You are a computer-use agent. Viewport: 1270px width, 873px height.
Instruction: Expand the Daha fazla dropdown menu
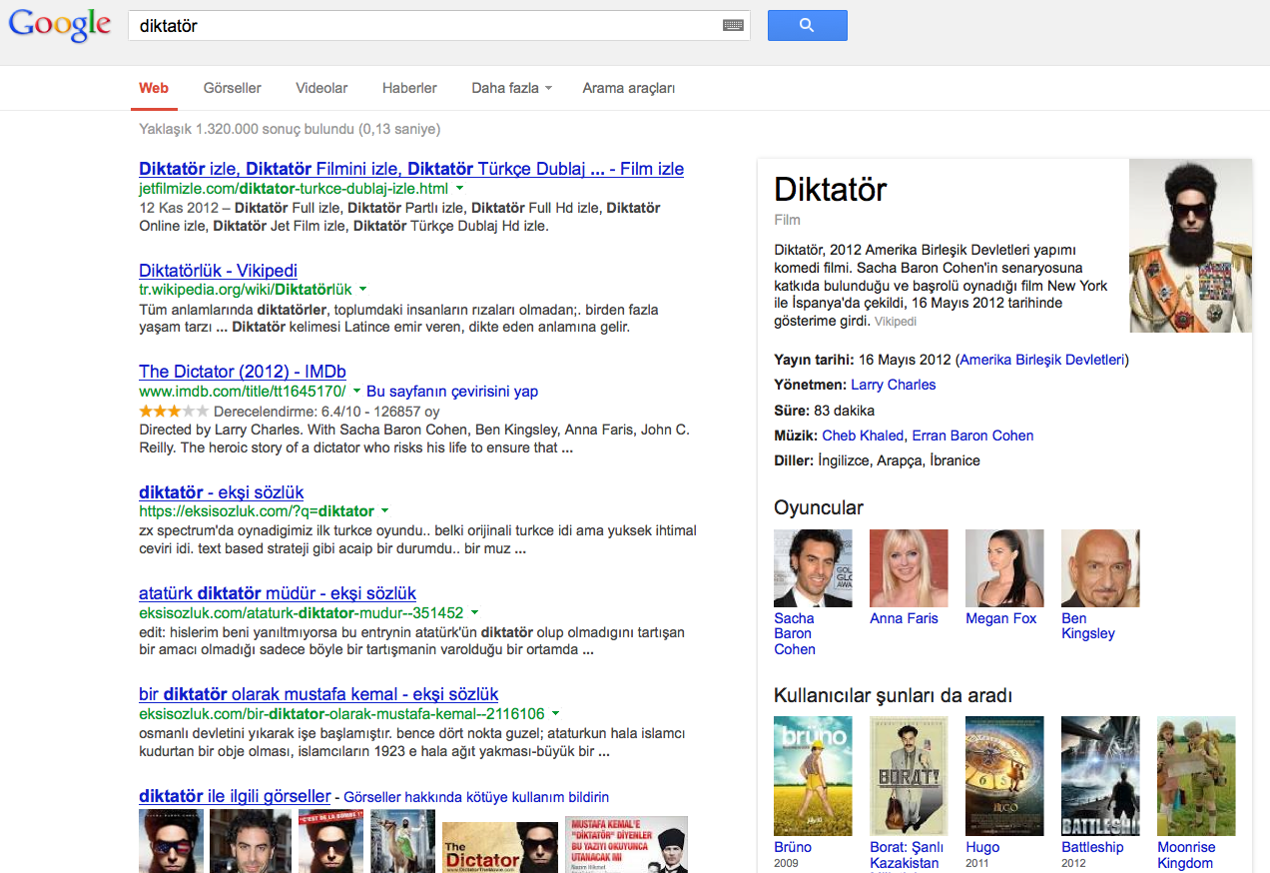click(511, 88)
